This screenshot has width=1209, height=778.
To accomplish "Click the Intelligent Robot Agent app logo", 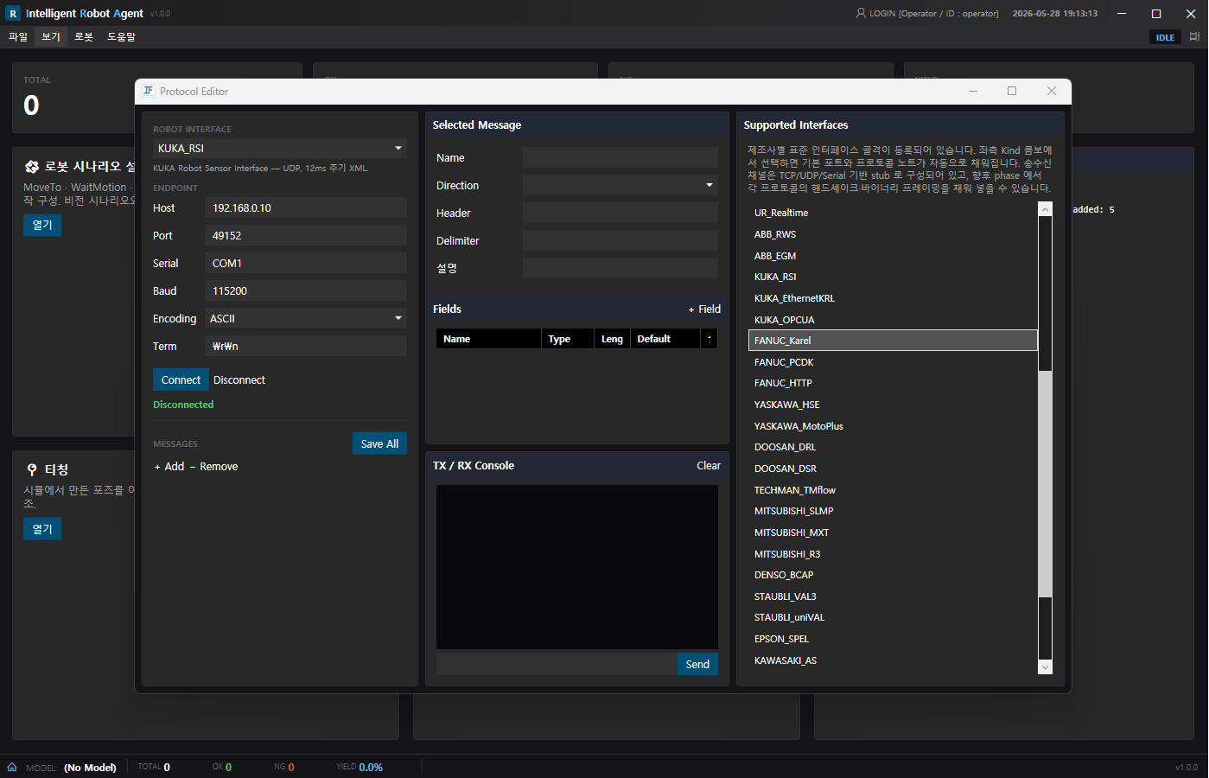I will 13,13.
